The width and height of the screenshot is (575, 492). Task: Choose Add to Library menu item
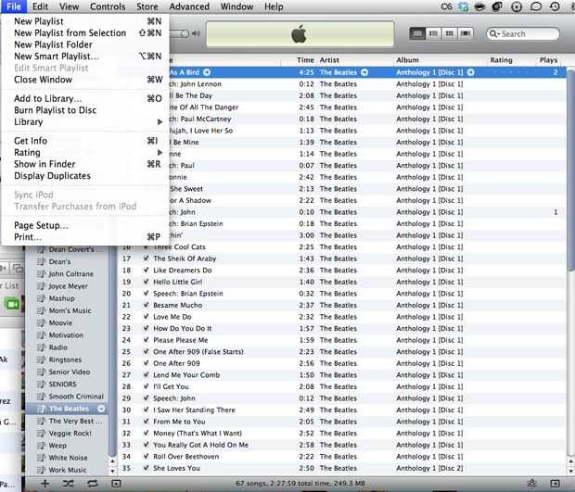[x=85, y=98]
